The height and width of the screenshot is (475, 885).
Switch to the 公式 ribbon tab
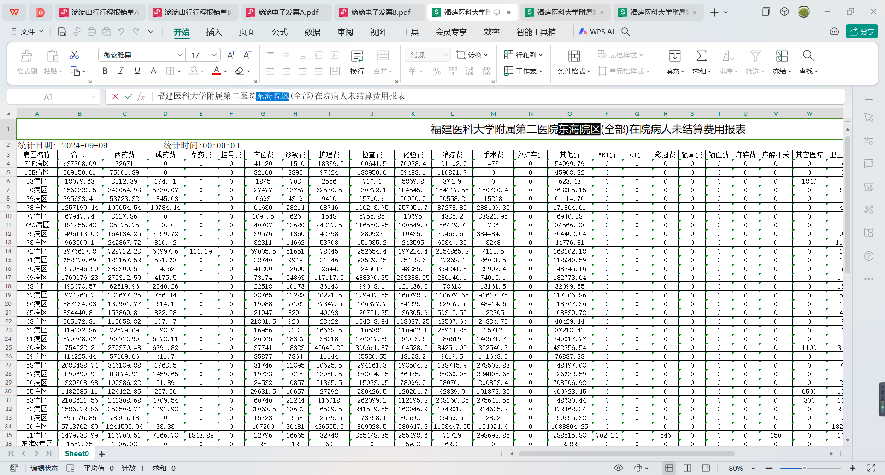tap(279, 32)
